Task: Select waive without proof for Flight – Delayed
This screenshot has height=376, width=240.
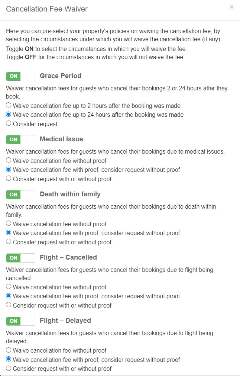Action: (x=8, y=350)
